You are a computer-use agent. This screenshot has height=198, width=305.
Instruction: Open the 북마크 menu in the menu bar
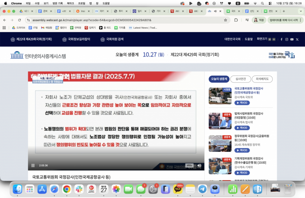pos(71,3)
